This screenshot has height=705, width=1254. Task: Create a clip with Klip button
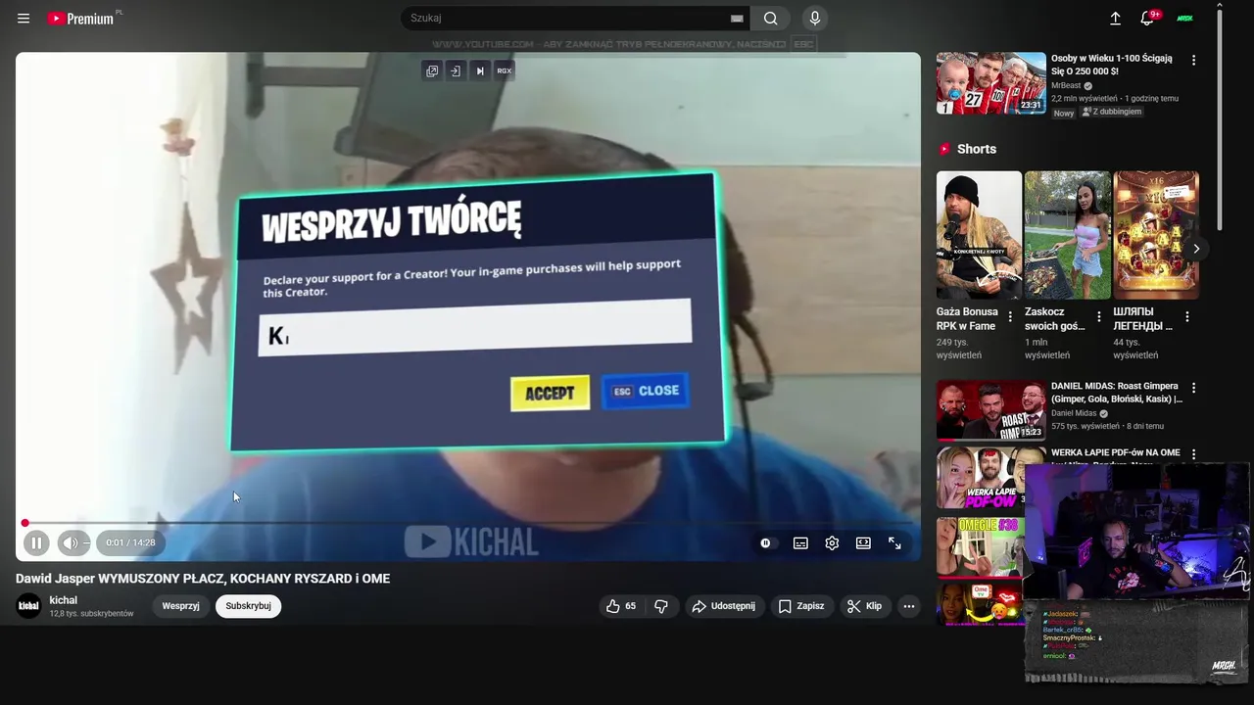point(865,606)
